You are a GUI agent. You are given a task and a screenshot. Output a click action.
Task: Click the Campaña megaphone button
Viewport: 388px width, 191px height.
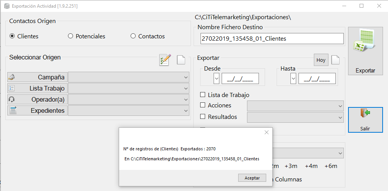[37, 77]
